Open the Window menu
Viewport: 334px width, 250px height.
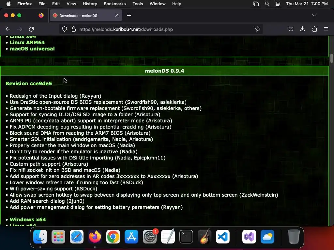(x=158, y=4)
